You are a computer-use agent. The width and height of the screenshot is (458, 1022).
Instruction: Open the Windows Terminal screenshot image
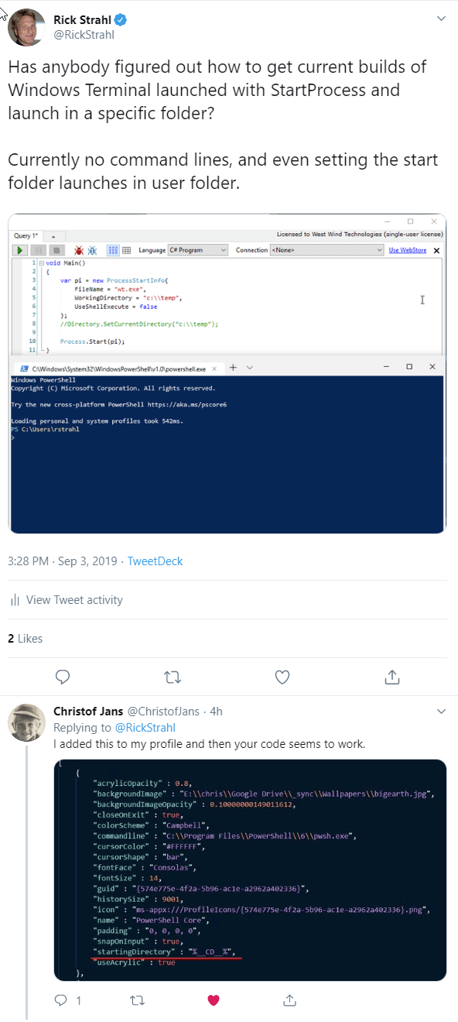click(x=227, y=373)
